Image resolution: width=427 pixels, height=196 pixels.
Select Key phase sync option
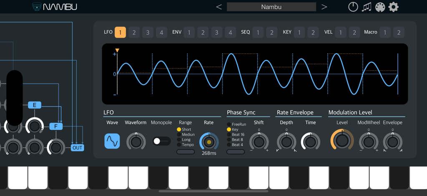(232, 129)
